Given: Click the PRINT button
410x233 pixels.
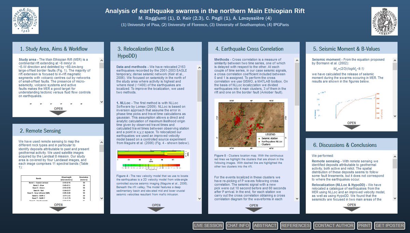Looking at the screenshot, I should [365, 225].
